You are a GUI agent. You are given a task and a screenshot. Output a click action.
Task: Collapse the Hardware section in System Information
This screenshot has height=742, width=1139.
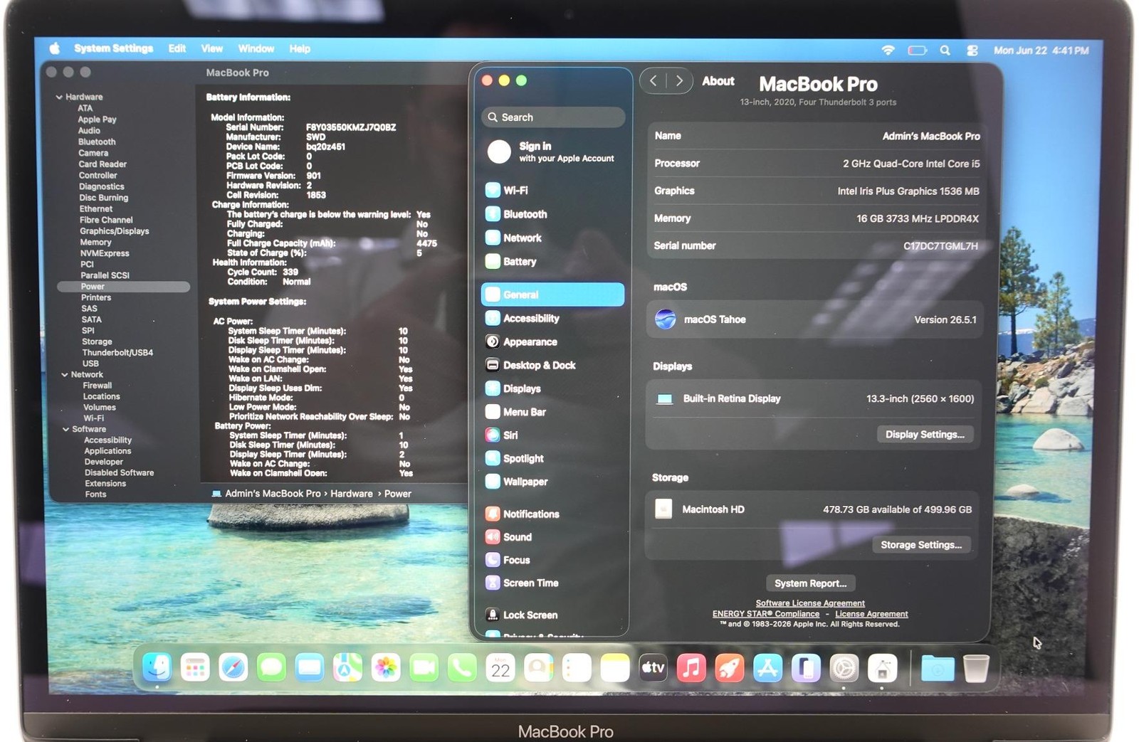pyautogui.click(x=59, y=97)
